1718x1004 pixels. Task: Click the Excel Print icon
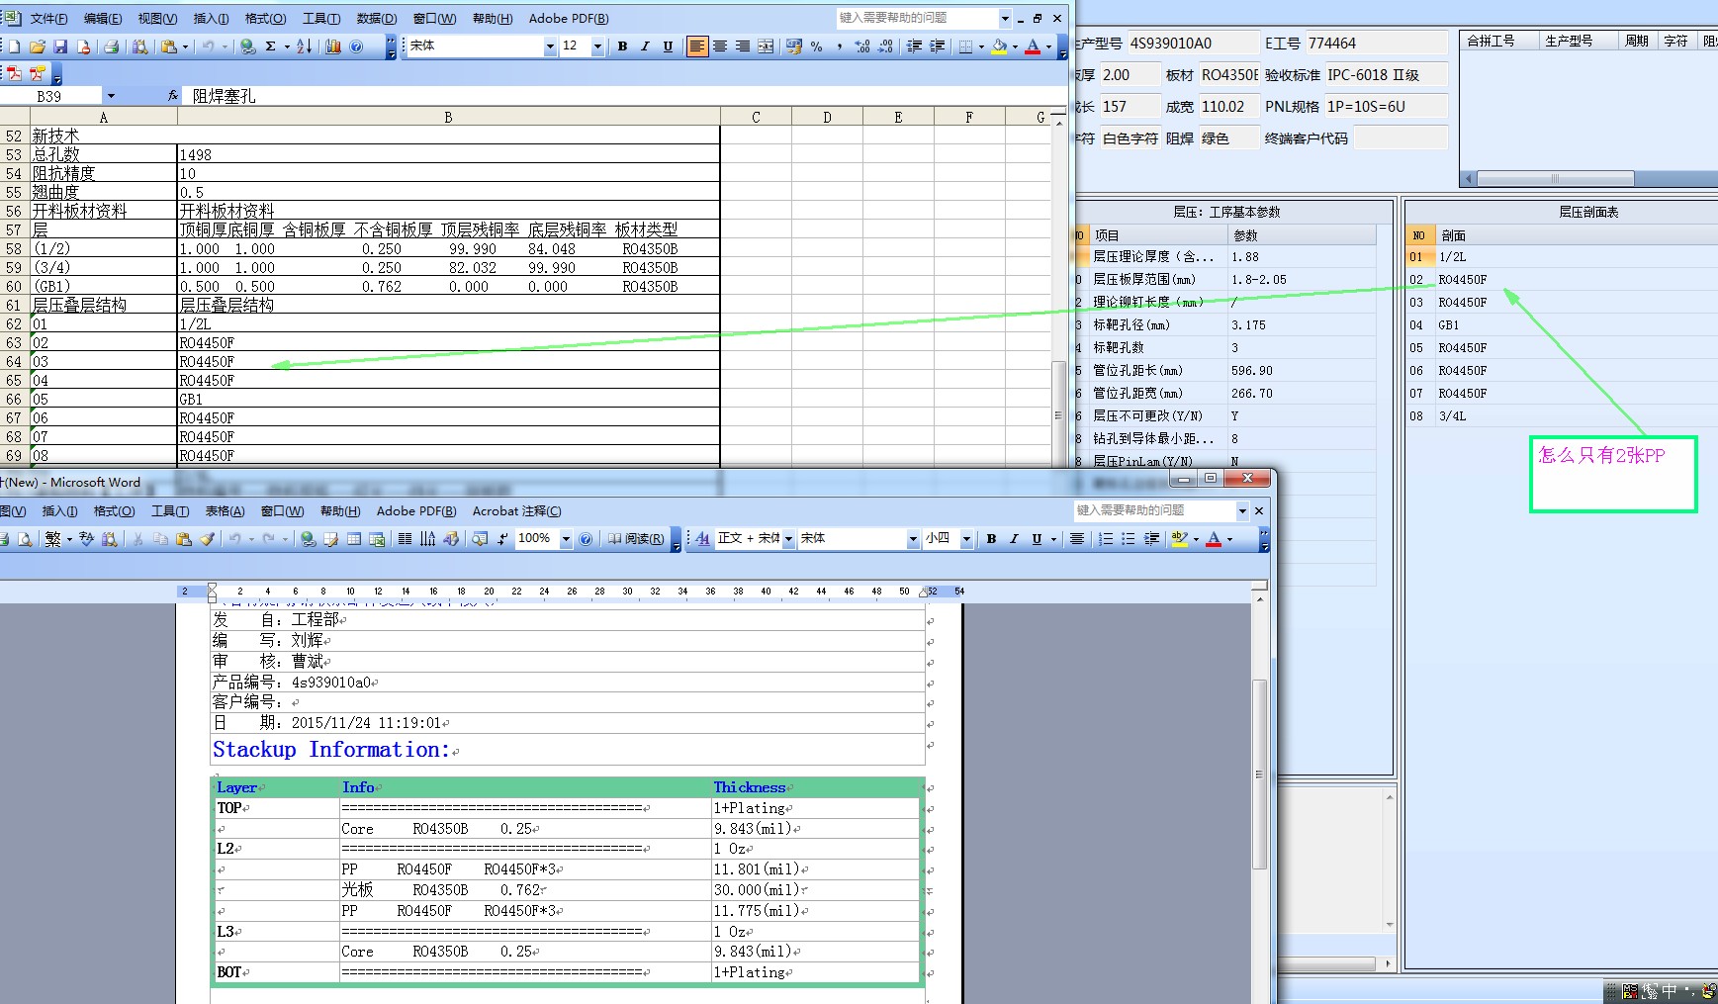[x=112, y=46]
